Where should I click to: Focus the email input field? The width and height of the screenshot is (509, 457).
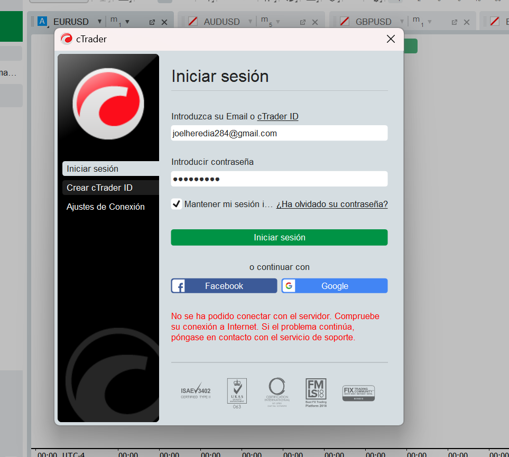click(x=279, y=133)
